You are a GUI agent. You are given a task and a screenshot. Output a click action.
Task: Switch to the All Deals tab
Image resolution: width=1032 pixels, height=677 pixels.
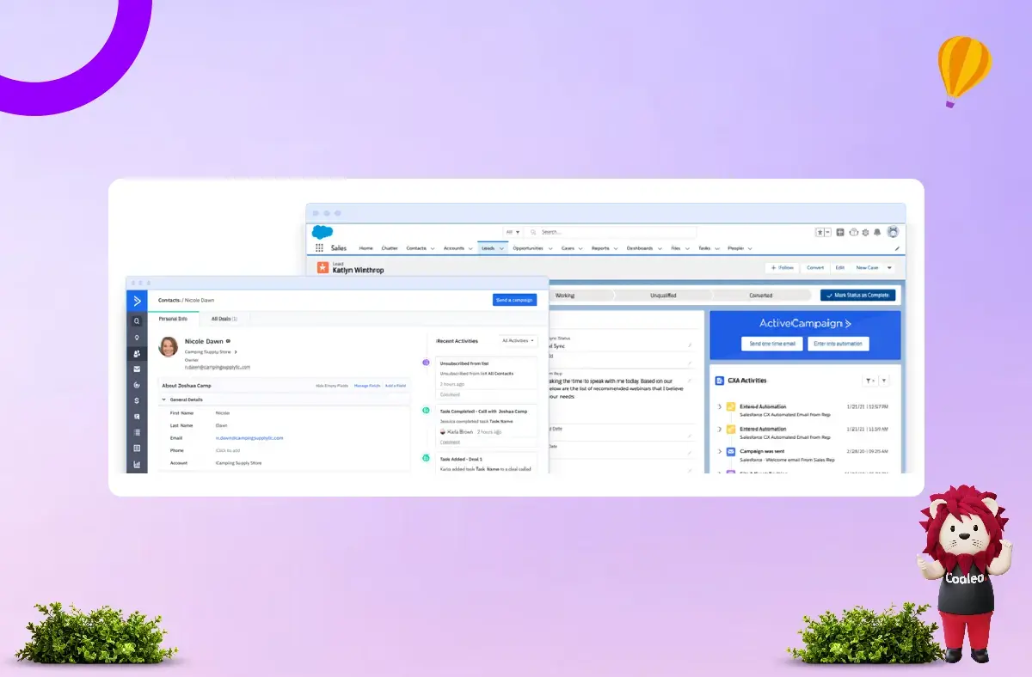pos(224,319)
